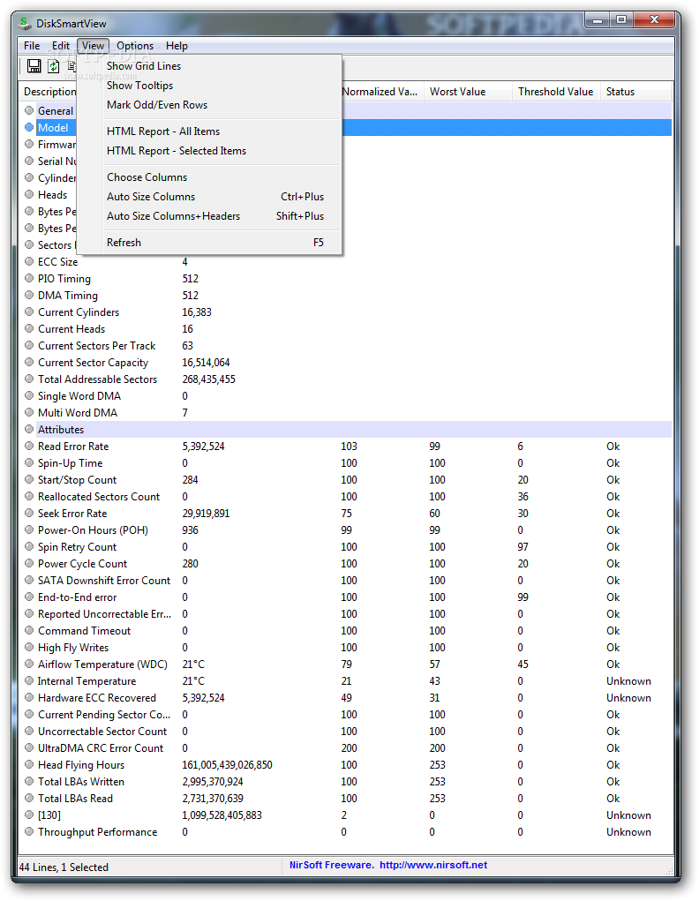
Task: Select the SATA Downshift Error Count row
Action: (x=346, y=581)
